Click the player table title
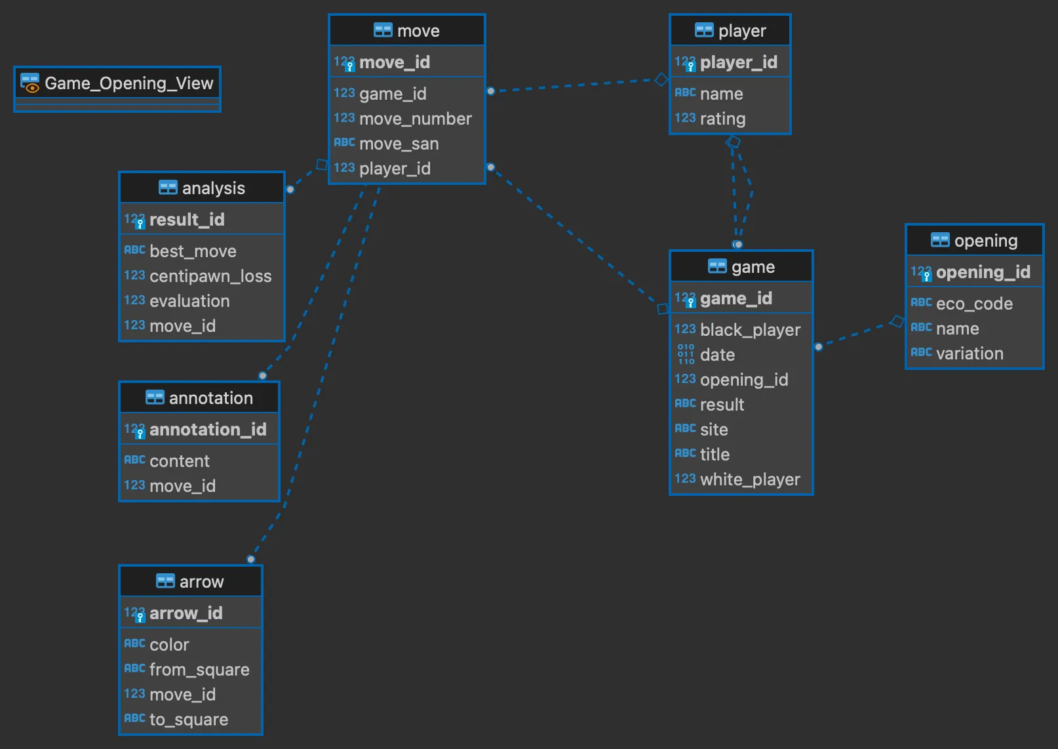 [742, 30]
